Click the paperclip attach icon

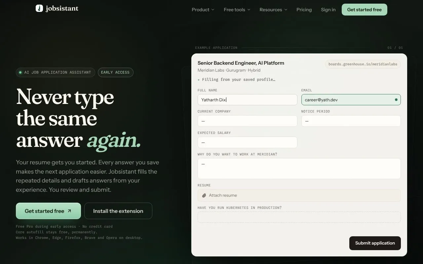[x=204, y=195]
